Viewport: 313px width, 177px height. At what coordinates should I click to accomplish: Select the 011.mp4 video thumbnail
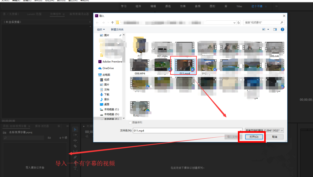pyautogui.click(x=183, y=65)
